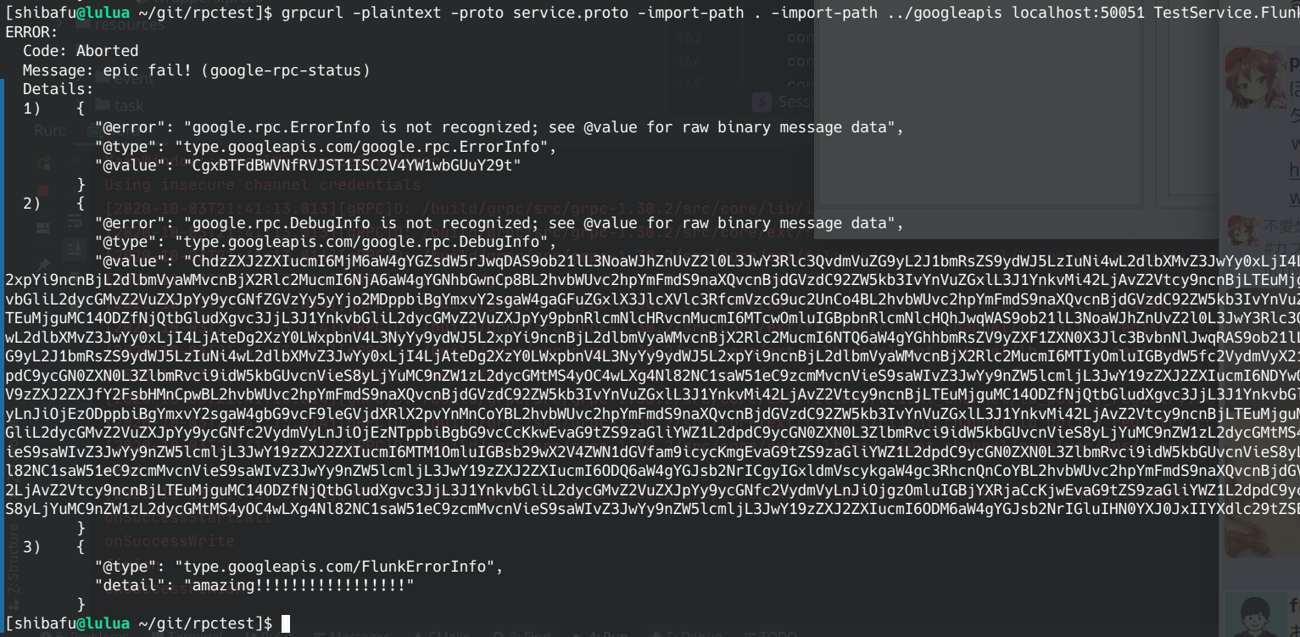
Task: Select the resources folder in project tree
Action: 130,25
